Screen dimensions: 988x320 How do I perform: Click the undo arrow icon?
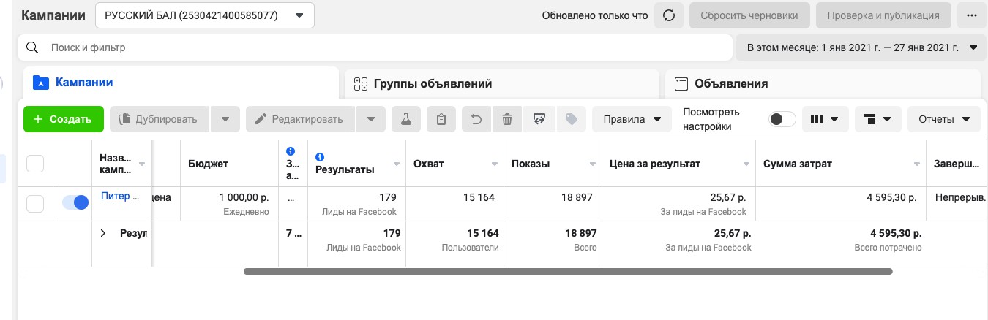tap(476, 119)
